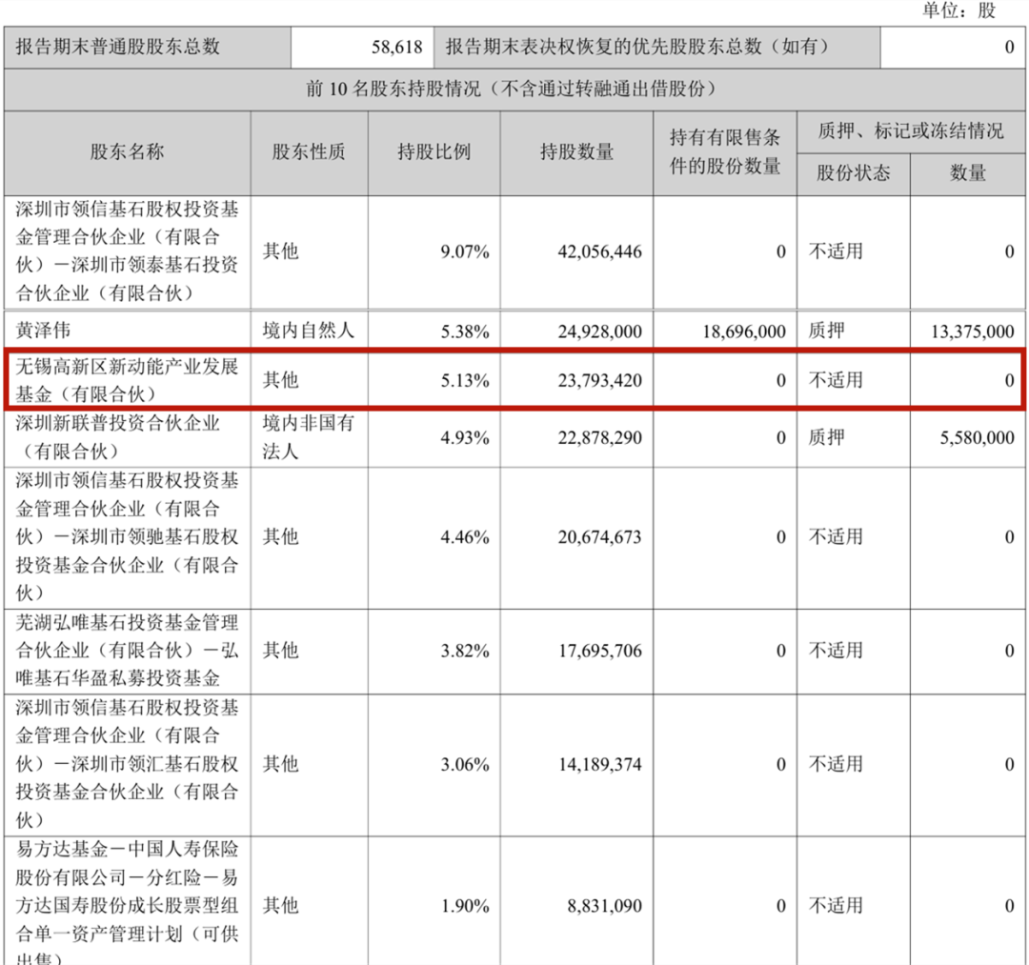The width and height of the screenshot is (1029, 965).
Task: Select the 23,793,420 shares value
Action: coord(599,380)
